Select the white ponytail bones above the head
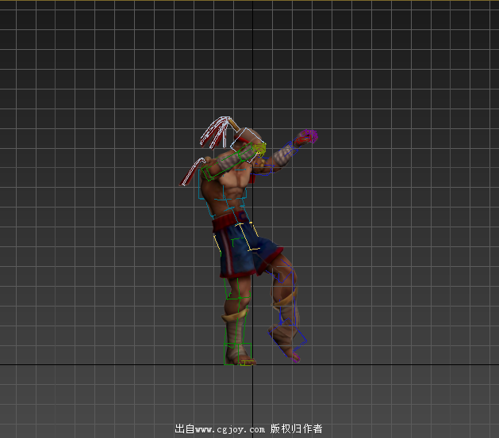 (216, 131)
